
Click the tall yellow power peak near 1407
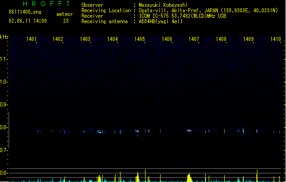coord(189,177)
